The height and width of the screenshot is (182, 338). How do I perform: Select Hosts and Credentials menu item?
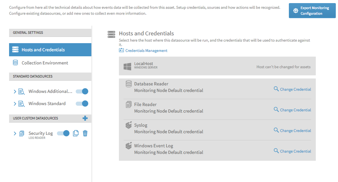coord(50,50)
